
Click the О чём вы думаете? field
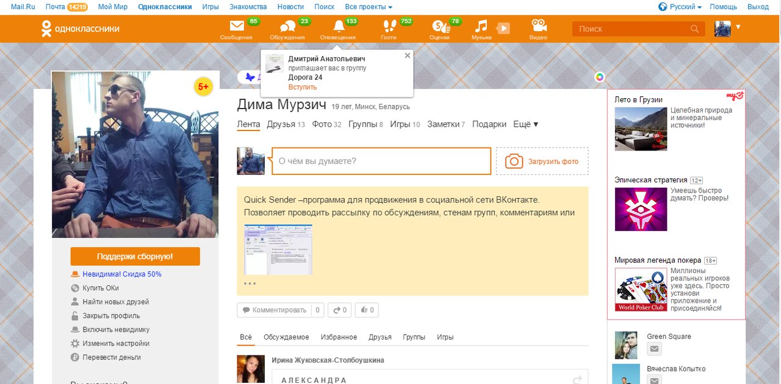[381, 161]
